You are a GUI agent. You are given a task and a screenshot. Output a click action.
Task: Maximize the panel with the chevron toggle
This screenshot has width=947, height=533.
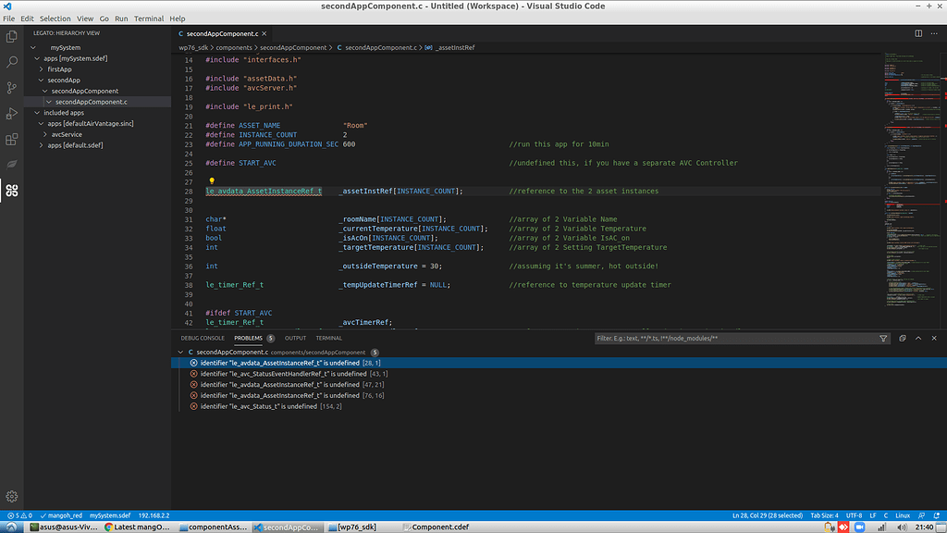click(x=916, y=338)
